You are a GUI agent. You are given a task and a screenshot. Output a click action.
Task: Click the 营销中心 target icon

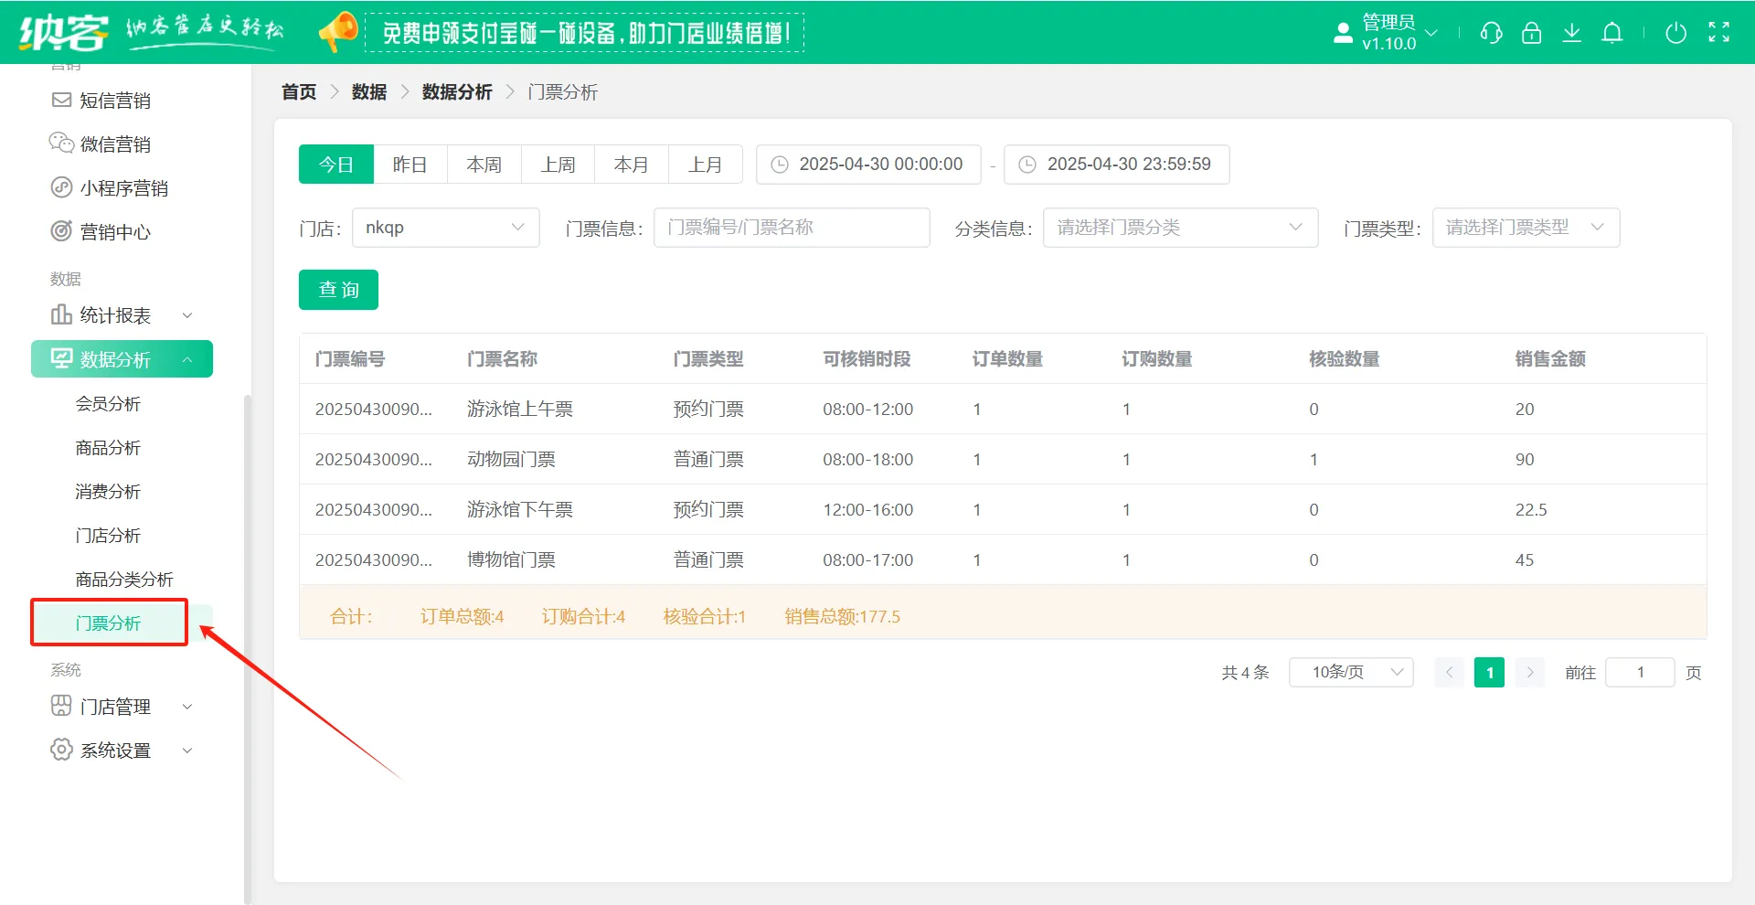tap(61, 231)
